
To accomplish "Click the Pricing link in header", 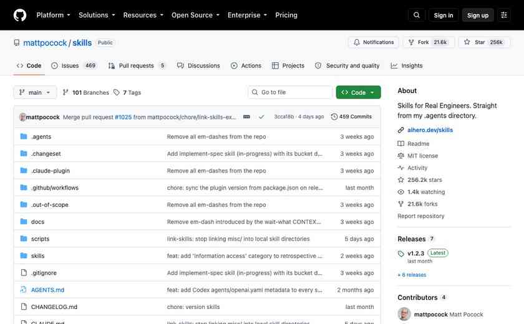I will (286, 15).
